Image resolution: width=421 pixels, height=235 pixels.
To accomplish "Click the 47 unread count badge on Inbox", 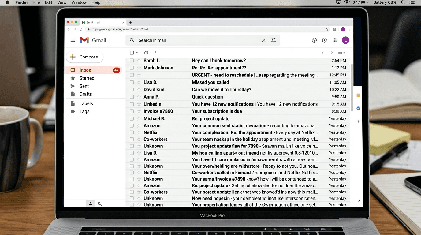I will (116, 70).
